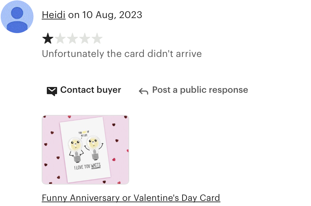The height and width of the screenshot is (206, 311).
Task: Click the fifth empty rating star
Action: point(97,39)
